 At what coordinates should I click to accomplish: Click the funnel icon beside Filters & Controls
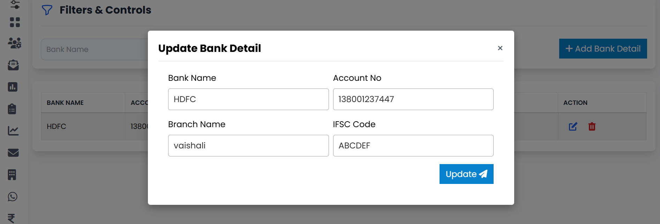pyautogui.click(x=47, y=10)
